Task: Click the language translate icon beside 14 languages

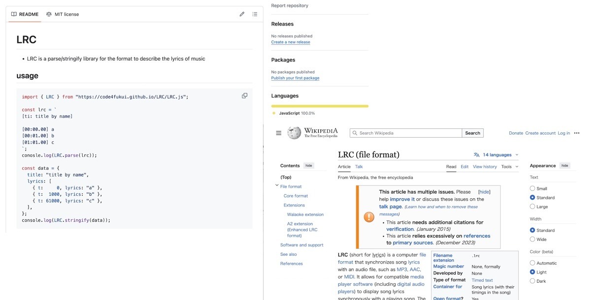Action: [x=476, y=155]
